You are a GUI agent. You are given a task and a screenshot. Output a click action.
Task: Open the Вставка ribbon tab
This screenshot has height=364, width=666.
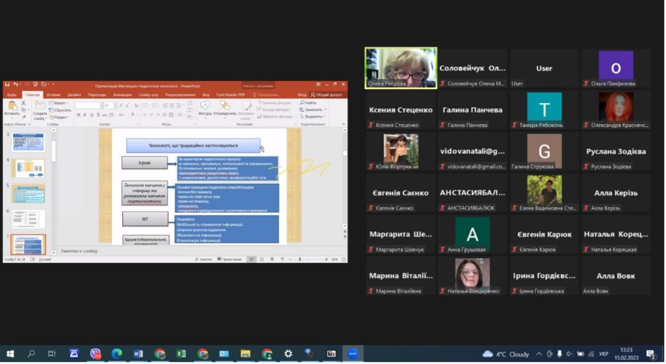click(53, 95)
